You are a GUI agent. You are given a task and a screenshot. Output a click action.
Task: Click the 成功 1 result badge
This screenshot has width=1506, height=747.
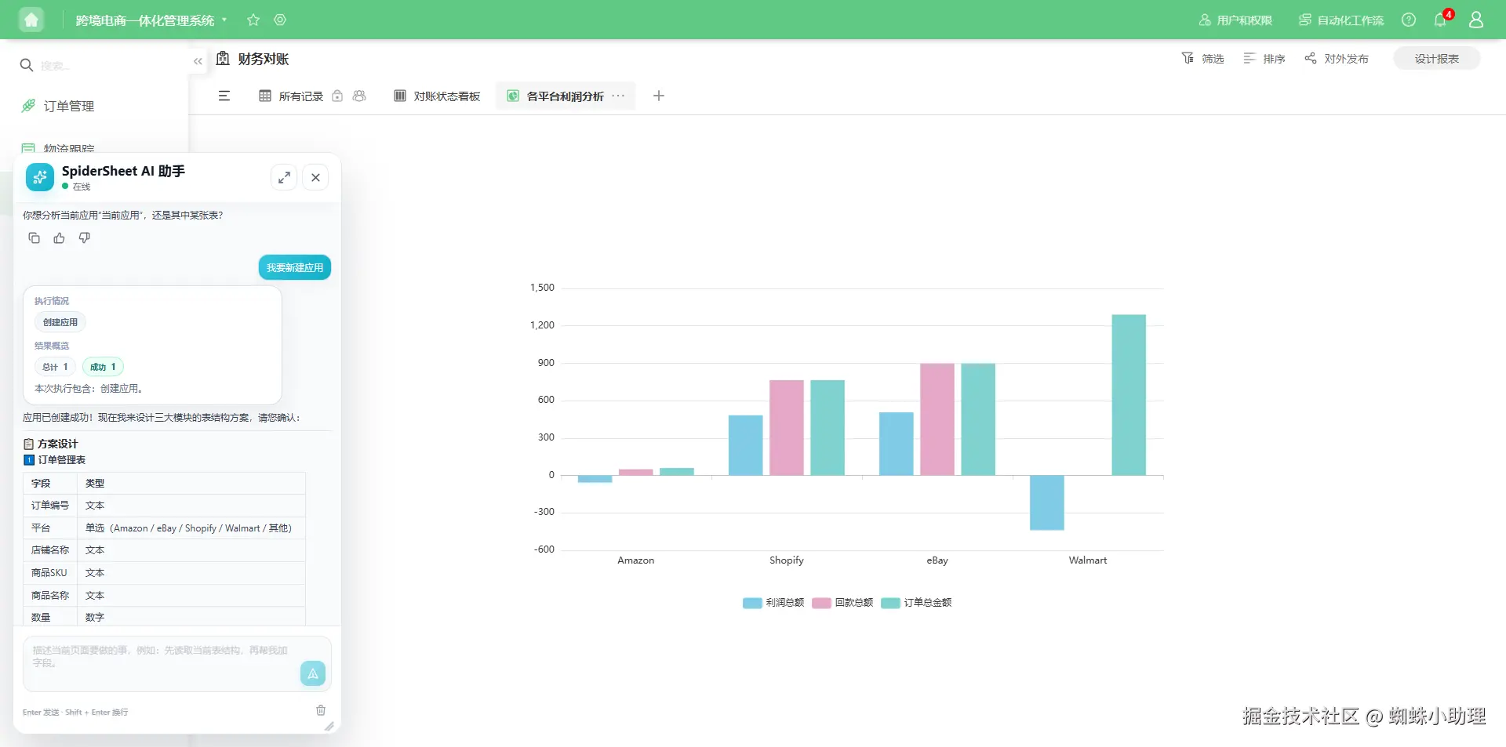click(x=103, y=367)
